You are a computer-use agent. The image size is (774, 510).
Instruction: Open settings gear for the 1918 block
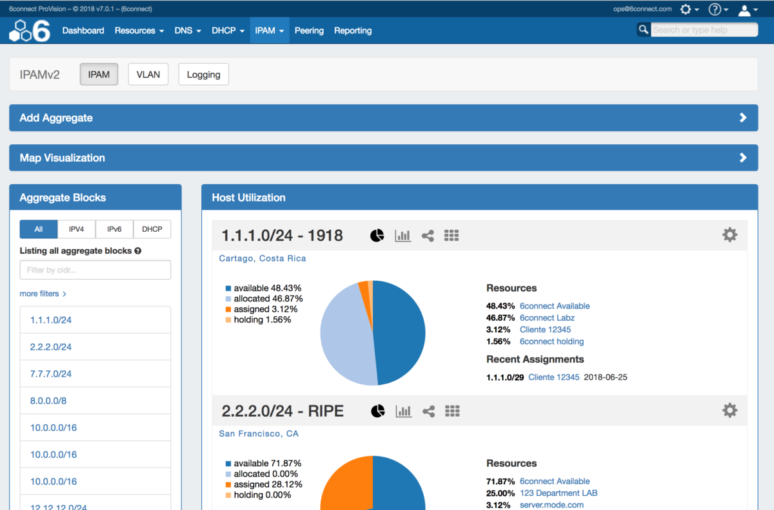(x=729, y=234)
